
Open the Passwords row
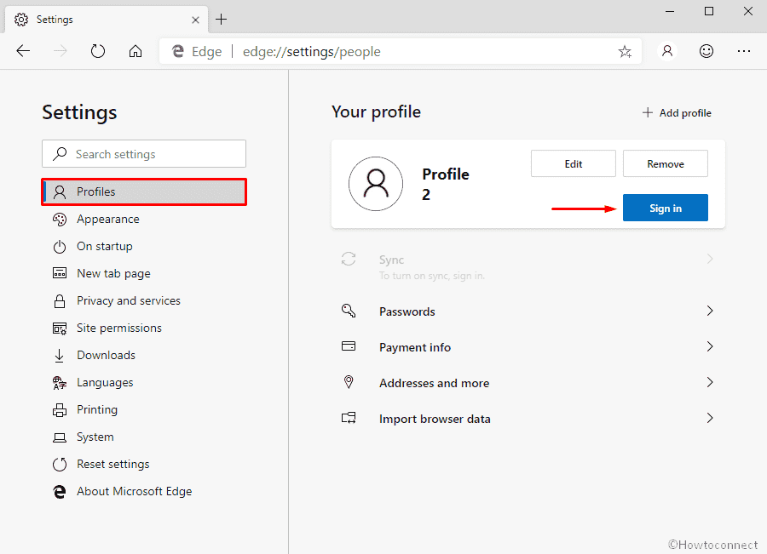point(528,311)
